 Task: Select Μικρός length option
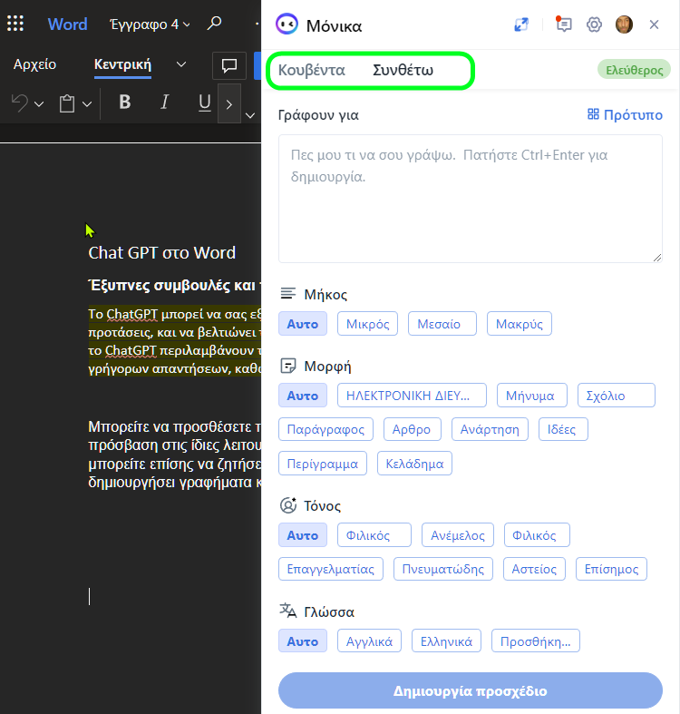pos(368,324)
